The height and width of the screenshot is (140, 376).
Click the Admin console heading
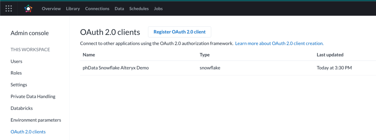click(x=30, y=33)
